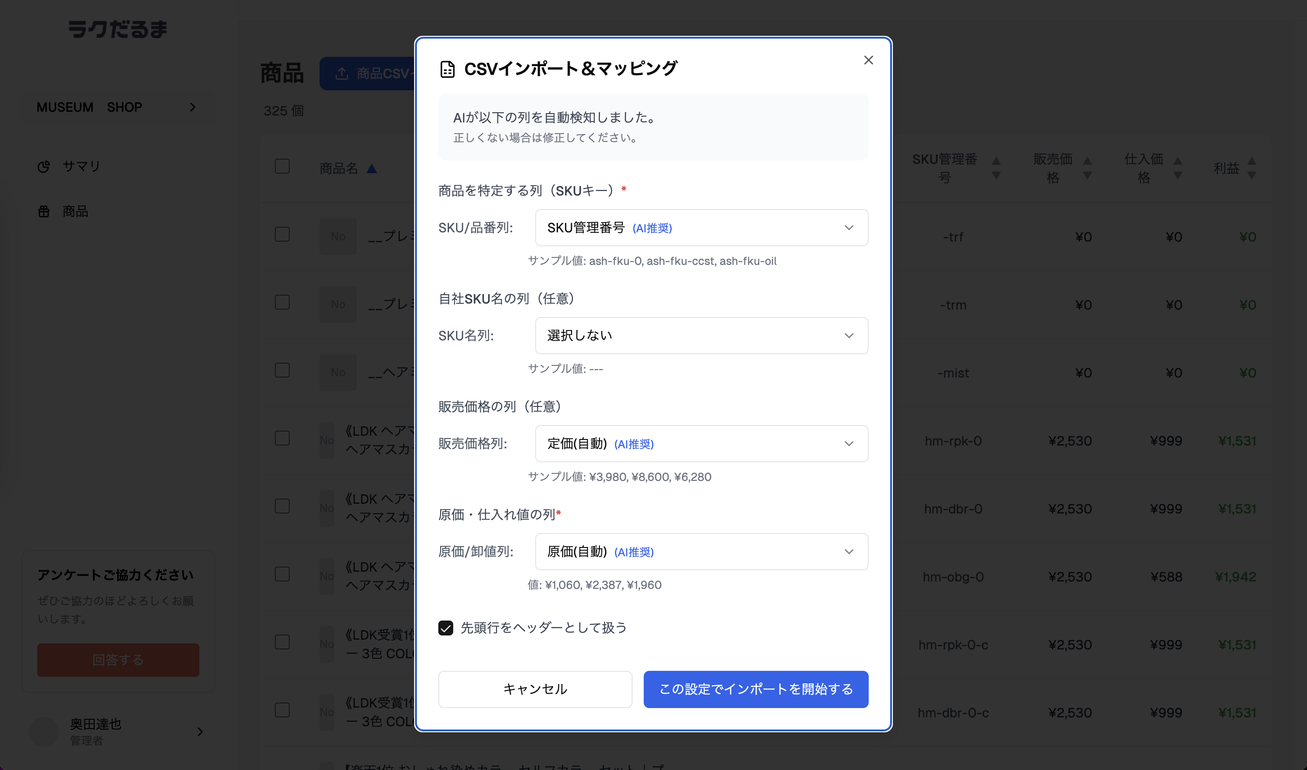The width and height of the screenshot is (1307, 770).
Task: Sort 販売価格 column descending with arrow icon
Action: [1086, 176]
